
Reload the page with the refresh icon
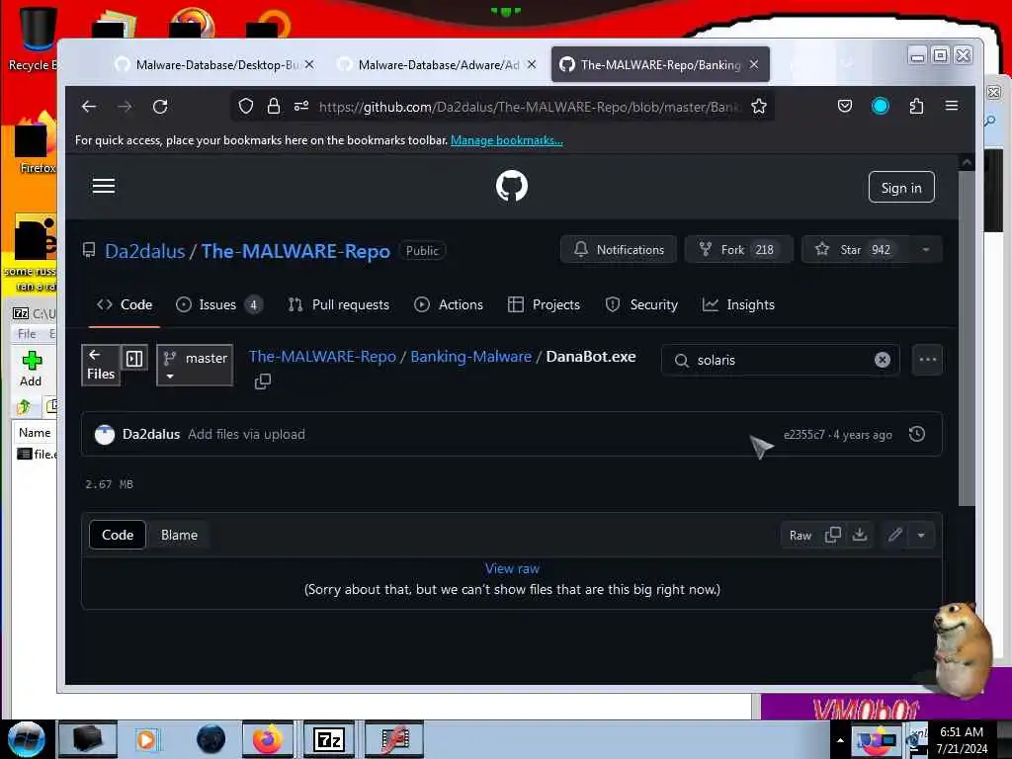pos(160,107)
